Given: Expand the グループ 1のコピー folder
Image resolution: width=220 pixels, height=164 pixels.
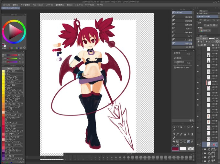Looking at the screenshot, I should (203, 149).
